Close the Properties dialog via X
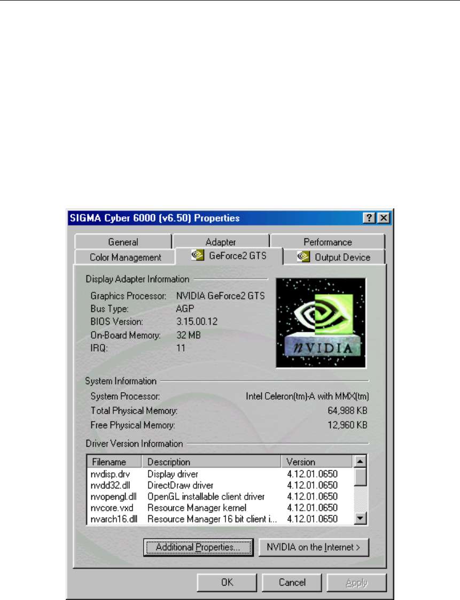This screenshot has width=460, height=600. click(384, 218)
